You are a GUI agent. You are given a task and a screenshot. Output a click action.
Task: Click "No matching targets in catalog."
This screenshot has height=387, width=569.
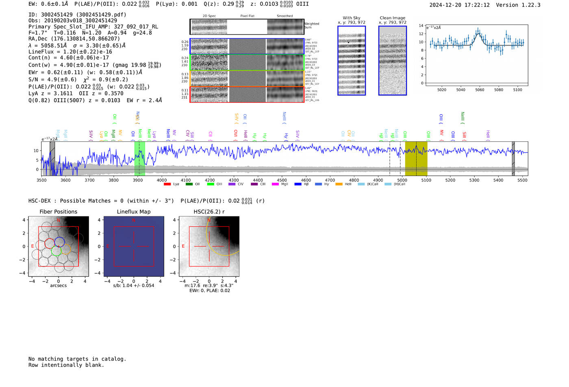[x=77, y=359]
